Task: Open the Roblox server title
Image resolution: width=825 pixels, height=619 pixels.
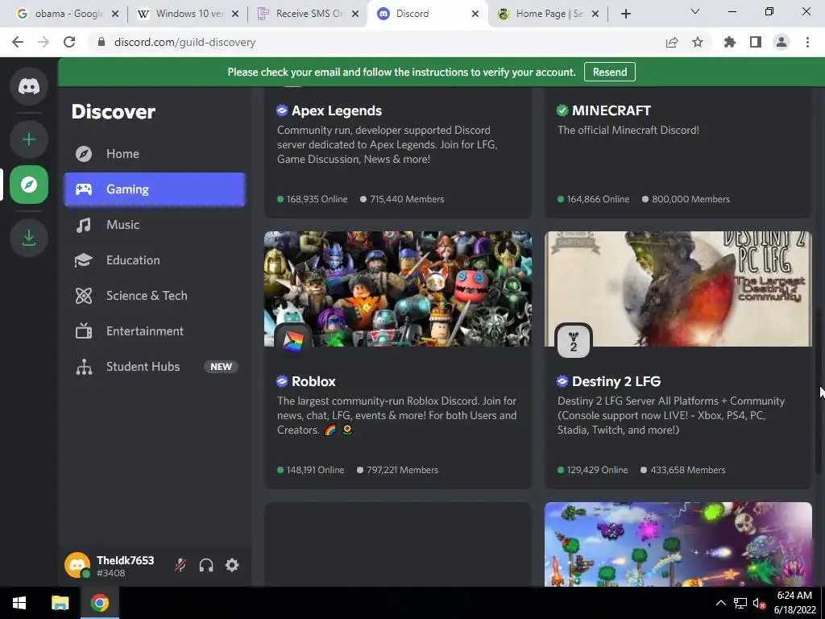Action: coord(313,381)
